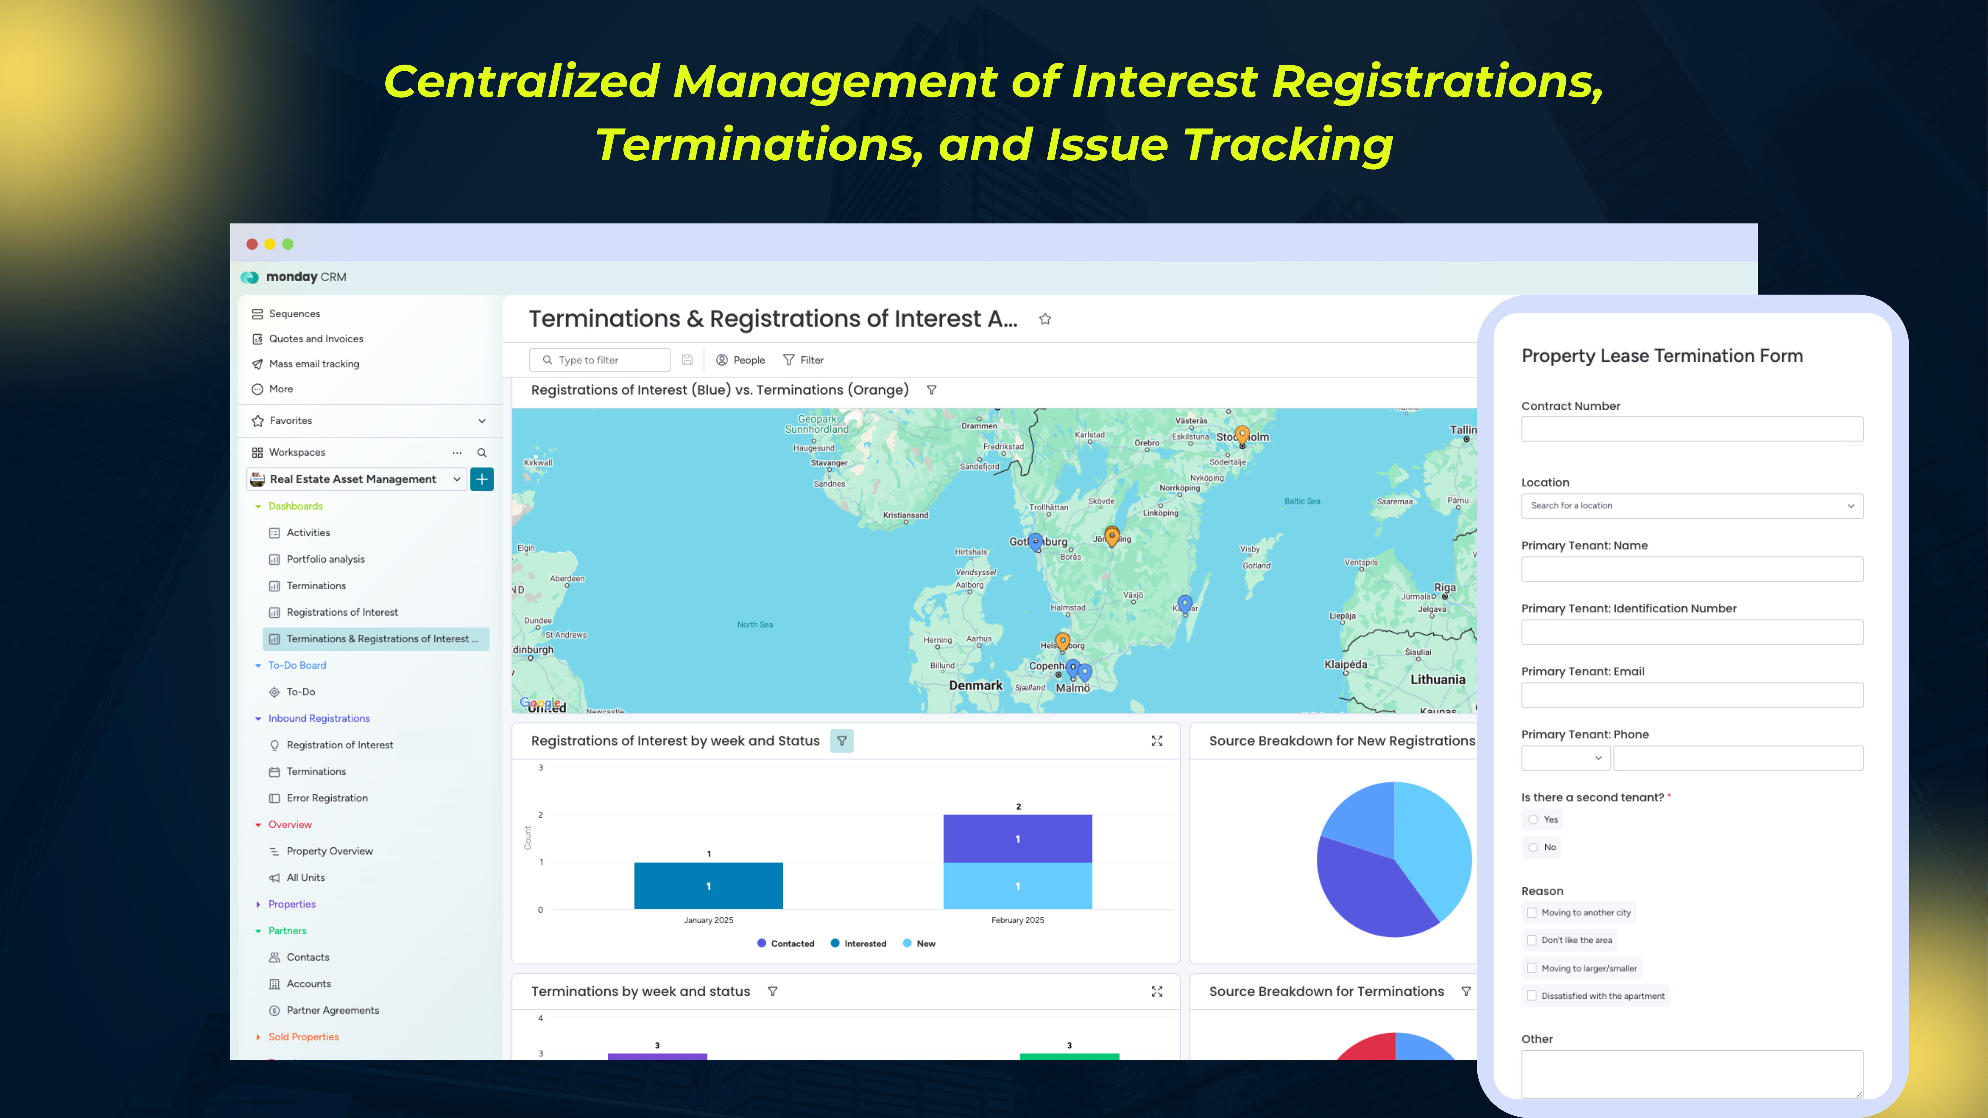
Task: Click the January 2025 Interested bar
Action: click(x=708, y=886)
